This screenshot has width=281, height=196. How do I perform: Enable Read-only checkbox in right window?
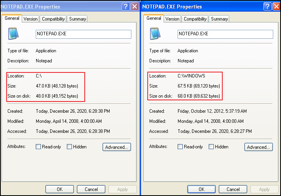click(x=180, y=147)
